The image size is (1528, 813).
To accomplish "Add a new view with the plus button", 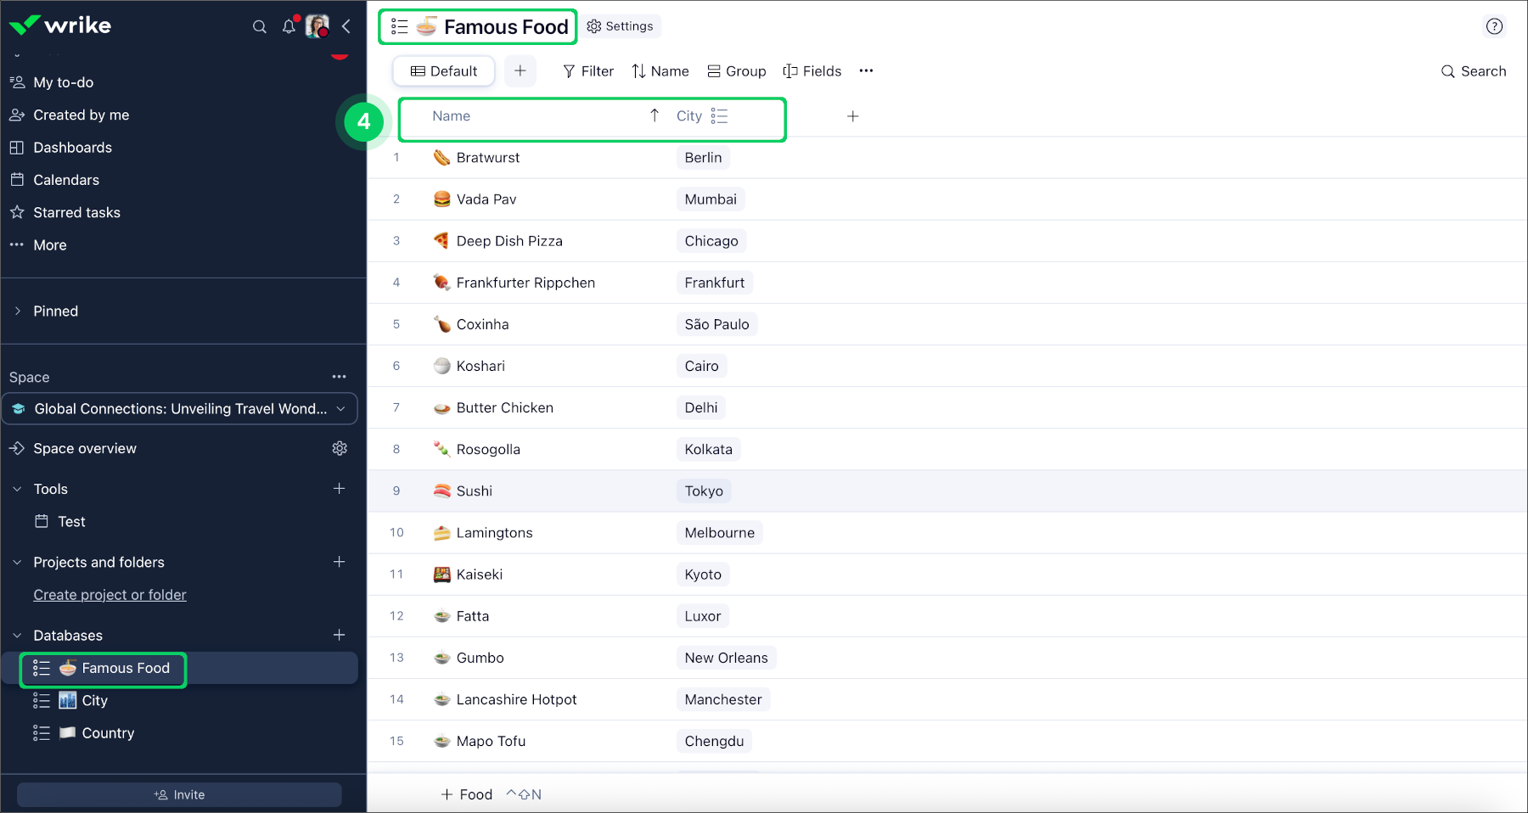I will (x=520, y=71).
